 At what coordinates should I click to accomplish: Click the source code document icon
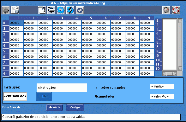click(15, 10)
